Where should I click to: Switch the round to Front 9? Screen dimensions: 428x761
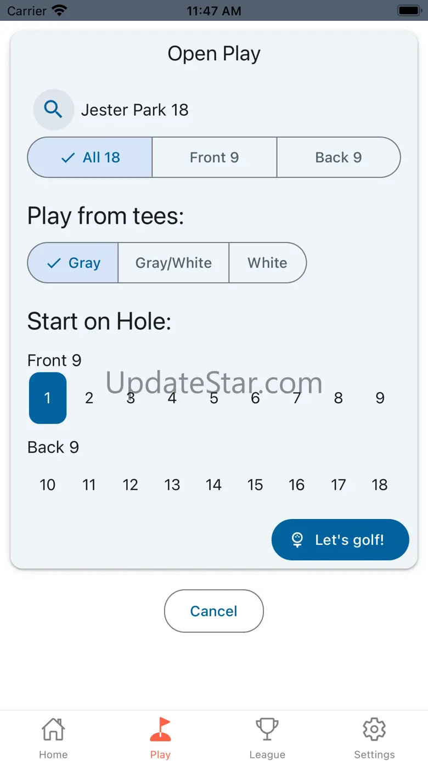coord(214,157)
